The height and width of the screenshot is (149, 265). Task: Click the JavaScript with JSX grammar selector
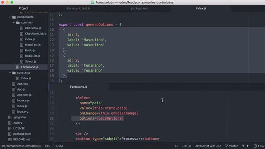tap(208, 146)
